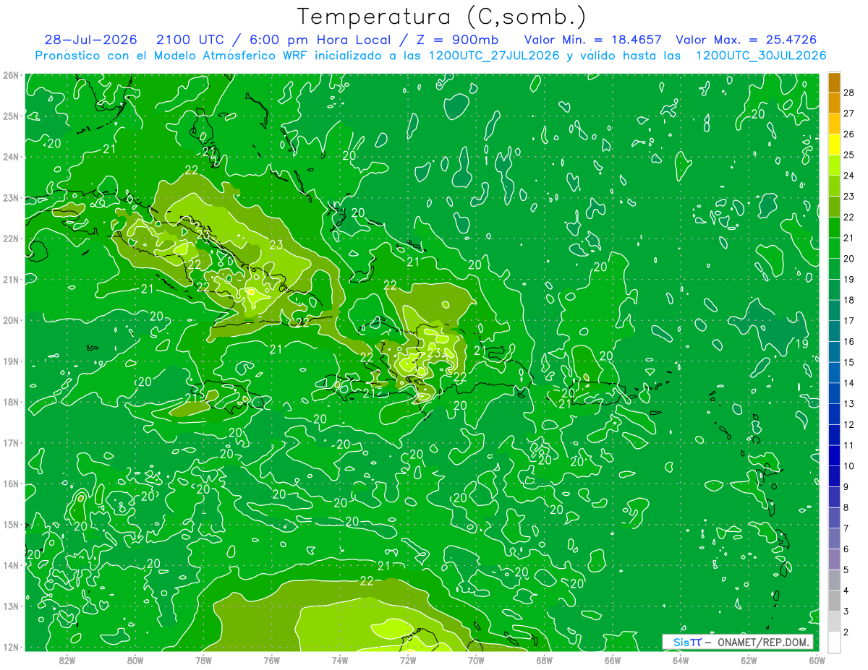
Task: Click the "66W" longitude axis label
Action: click(613, 660)
